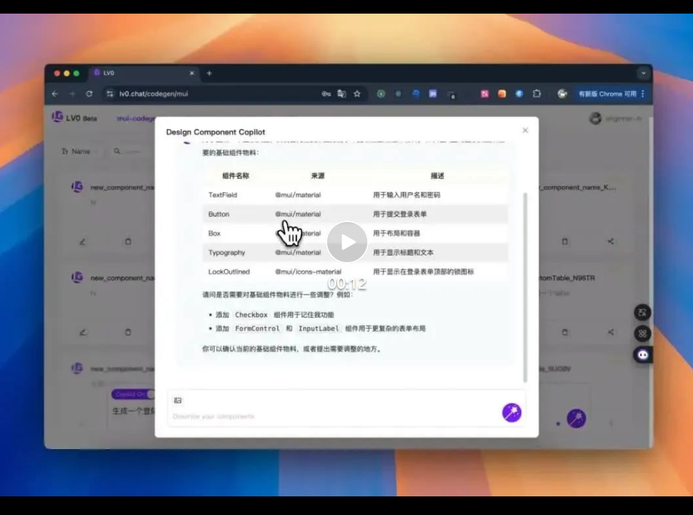The image size is (693, 515).
Task: Click the InputLabel code label in the suggestions
Action: coord(318,329)
